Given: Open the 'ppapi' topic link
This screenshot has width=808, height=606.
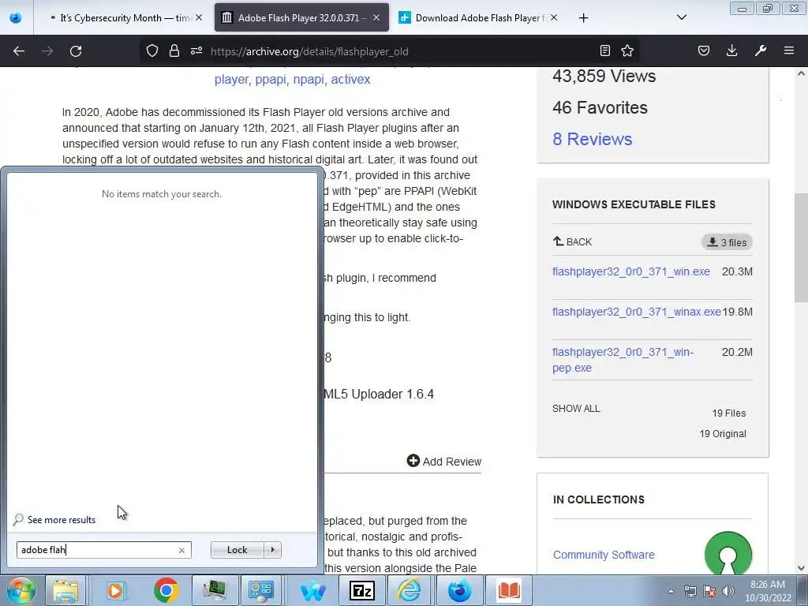Looking at the screenshot, I should click(271, 80).
